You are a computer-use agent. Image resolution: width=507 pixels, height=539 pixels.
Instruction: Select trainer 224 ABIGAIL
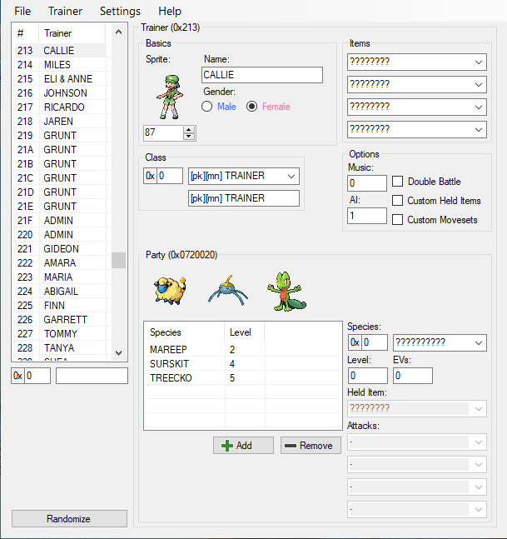pyautogui.click(x=61, y=291)
